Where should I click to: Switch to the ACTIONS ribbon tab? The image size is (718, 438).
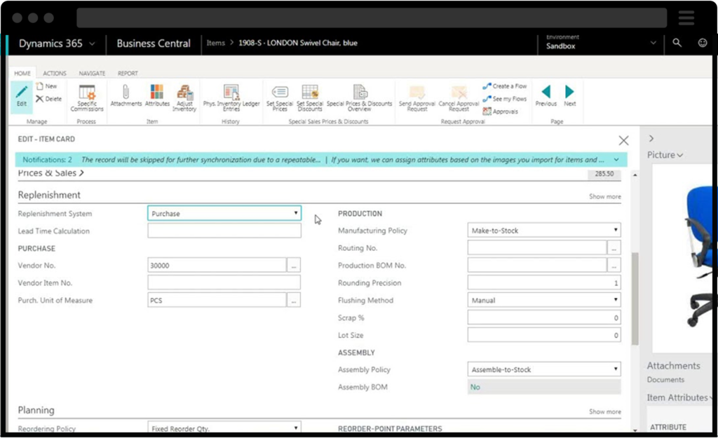tap(55, 73)
